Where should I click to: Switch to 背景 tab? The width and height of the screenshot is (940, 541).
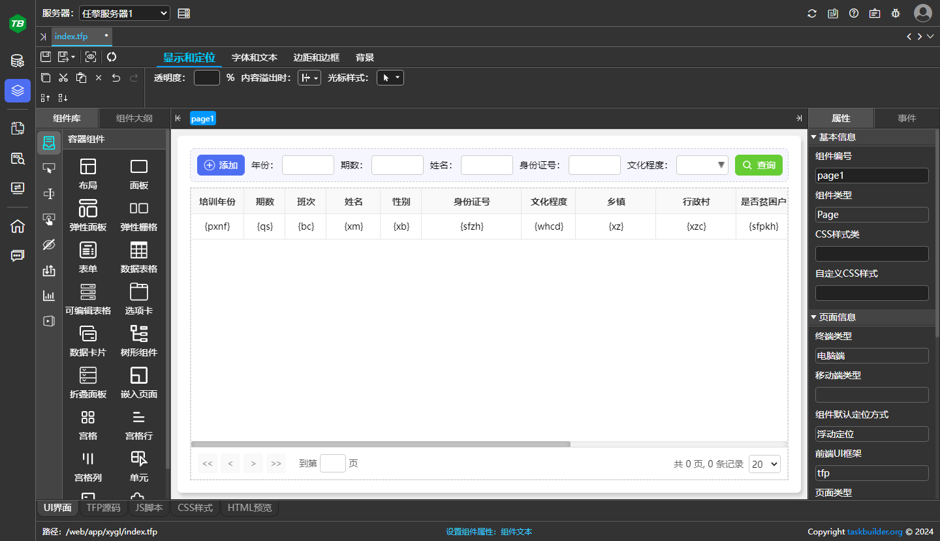point(365,57)
